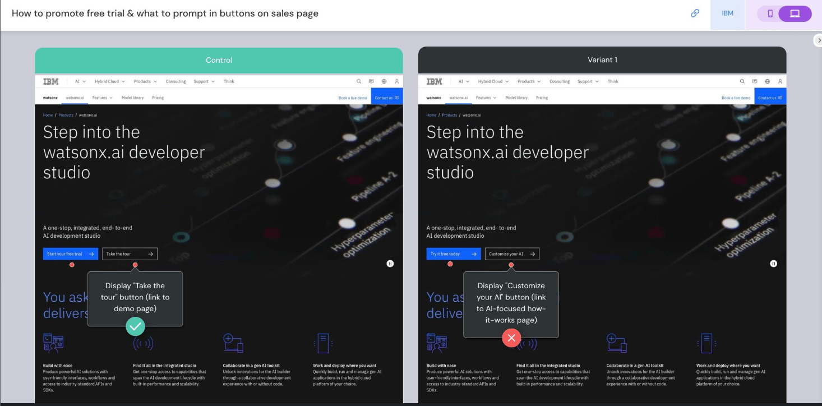Expand the Support menu in the Control panel
Image resolution: width=822 pixels, height=406 pixels.
point(204,81)
